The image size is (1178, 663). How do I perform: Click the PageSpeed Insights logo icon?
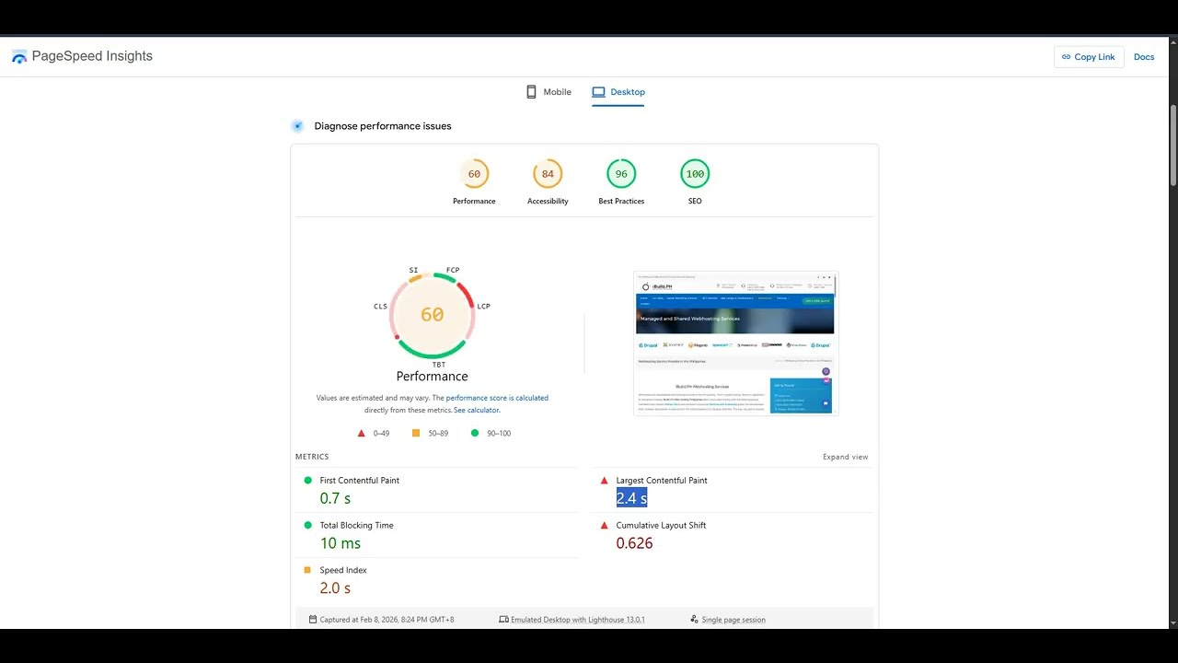click(19, 57)
